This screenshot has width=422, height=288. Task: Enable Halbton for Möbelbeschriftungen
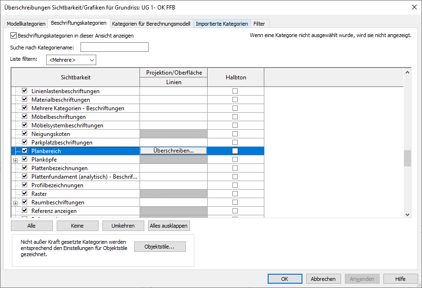pos(235,117)
